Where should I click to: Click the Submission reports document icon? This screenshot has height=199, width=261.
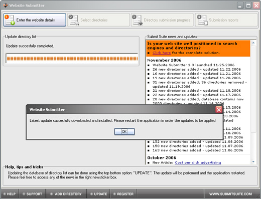202,20
